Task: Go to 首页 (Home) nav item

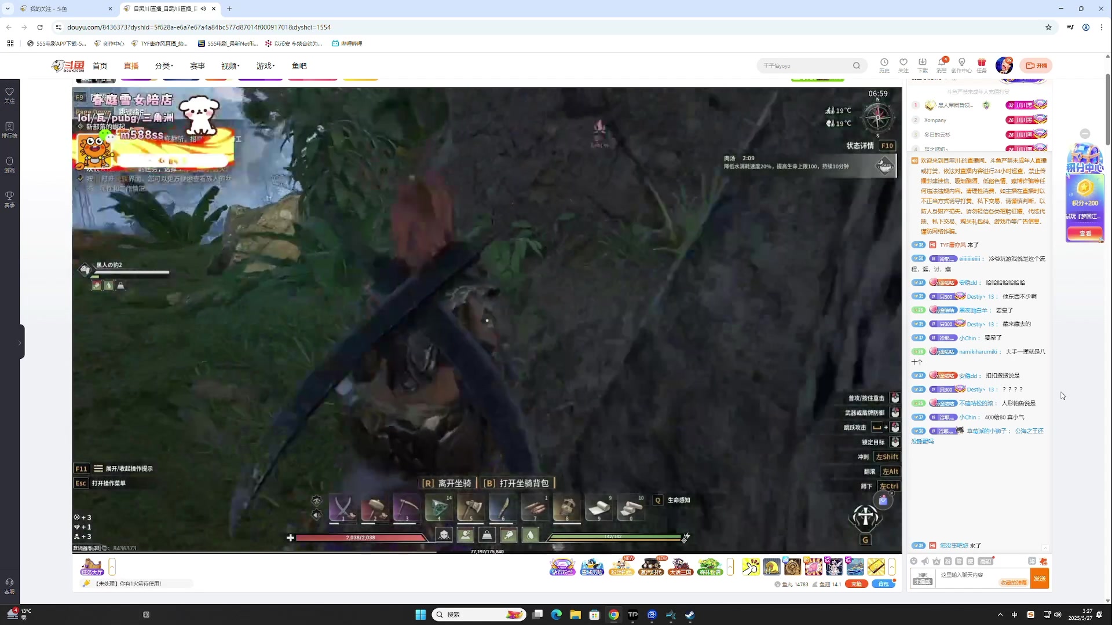Action: click(x=100, y=66)
